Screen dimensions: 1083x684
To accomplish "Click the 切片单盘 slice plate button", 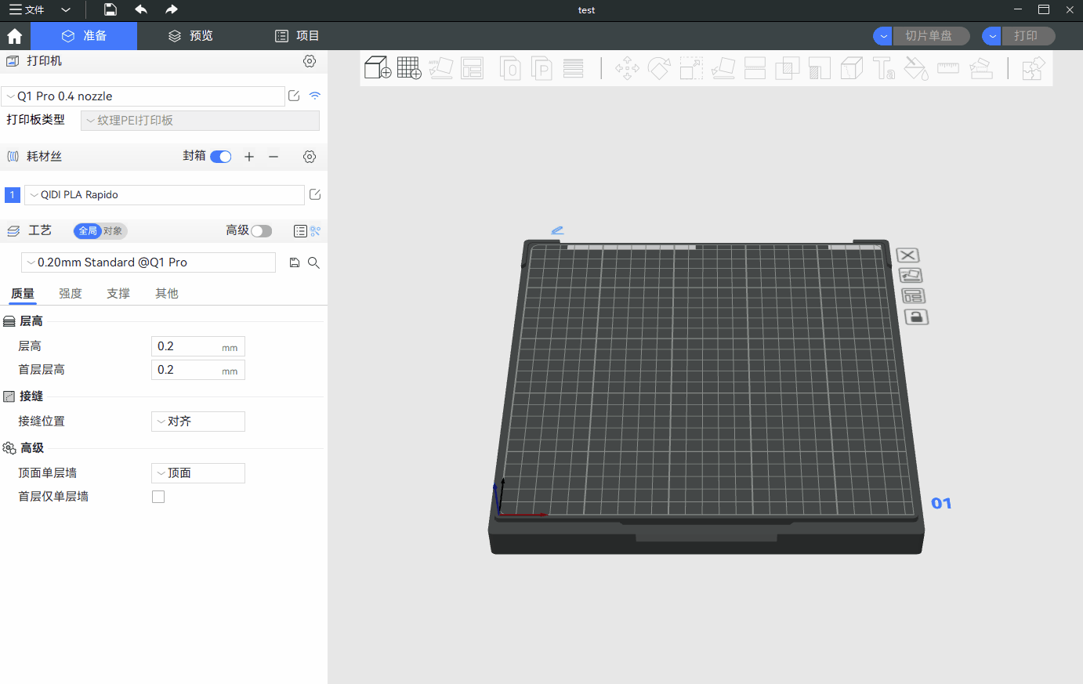I will (929, 36).
